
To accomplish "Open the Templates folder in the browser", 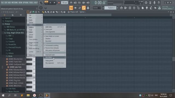I will pos(9,21).
